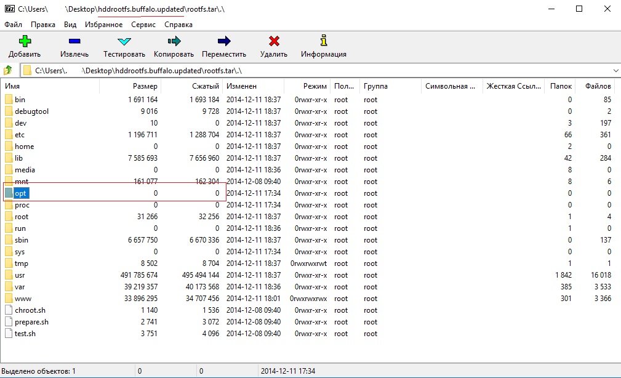Sort by the Файлов column header
Screen dimensions: 621x378
coord(598,86)
